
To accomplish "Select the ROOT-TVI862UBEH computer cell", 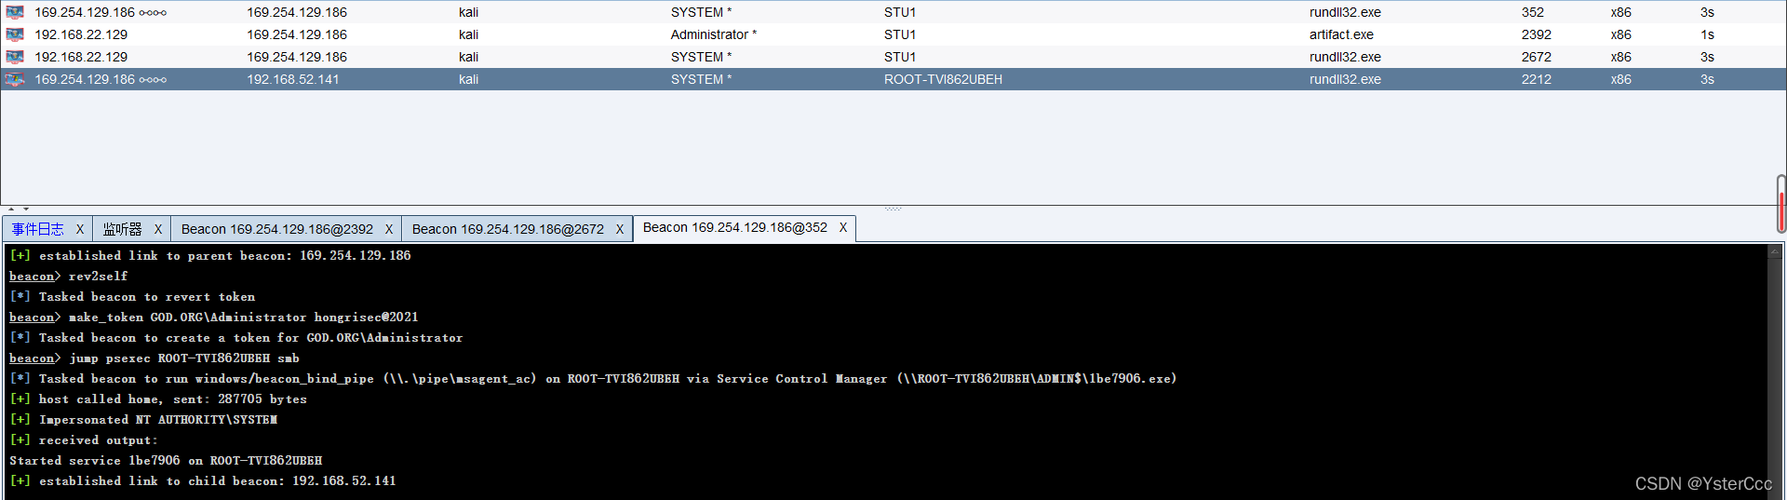I will (943, 79).
